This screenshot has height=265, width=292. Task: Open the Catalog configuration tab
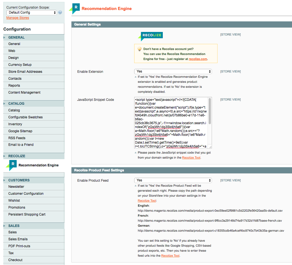tap(34, 110)
